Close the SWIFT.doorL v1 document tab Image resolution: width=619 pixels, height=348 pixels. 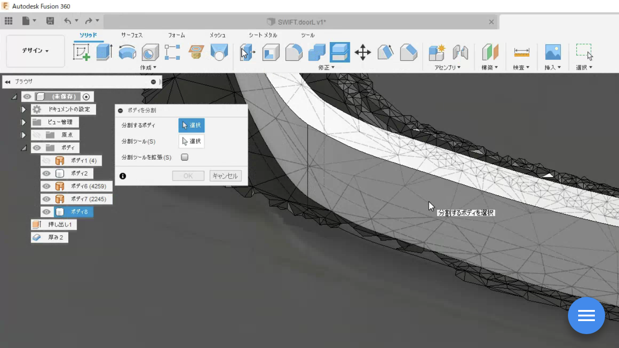[x=491, y=22]
